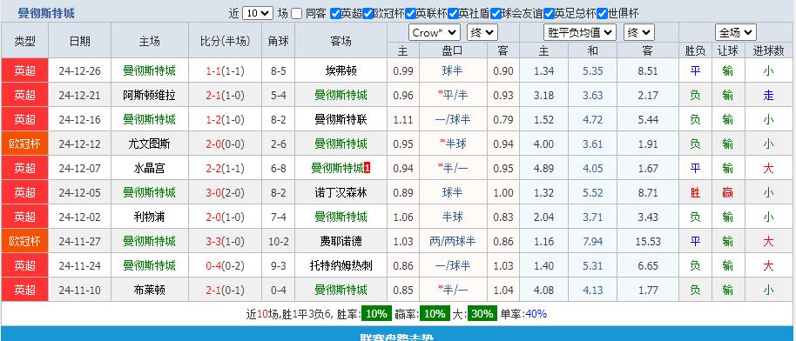The image size is (796, 341).
Task: Click the 让球 column header
Action: (x=727, y=50)
